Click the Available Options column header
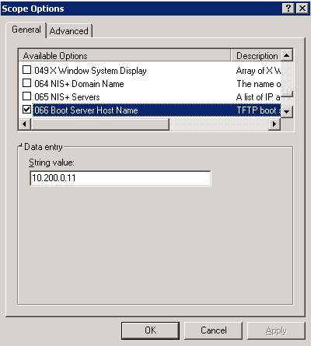 124,55
